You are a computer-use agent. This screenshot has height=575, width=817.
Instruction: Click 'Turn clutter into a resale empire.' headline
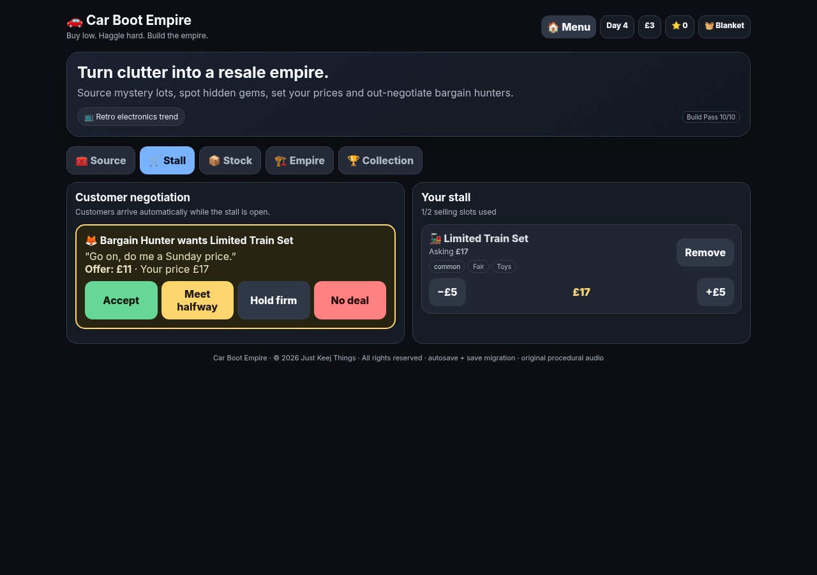point(203,72)
